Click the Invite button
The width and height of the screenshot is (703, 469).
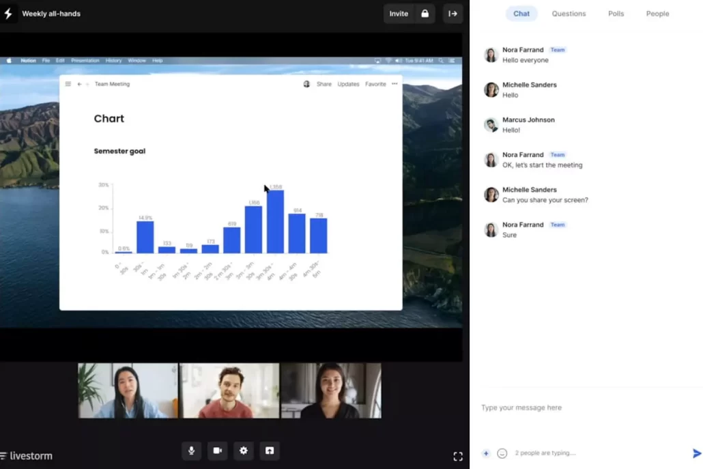pyautogui.click(x=399, y=14)
